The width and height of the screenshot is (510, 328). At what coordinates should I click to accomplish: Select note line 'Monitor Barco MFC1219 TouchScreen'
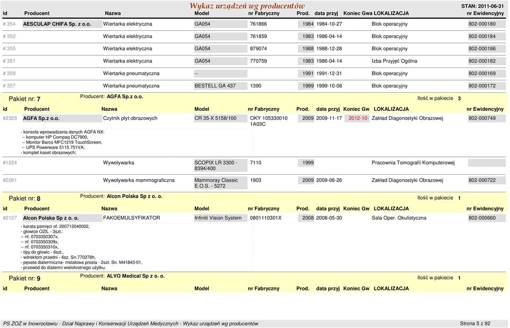tap(63, 142)
